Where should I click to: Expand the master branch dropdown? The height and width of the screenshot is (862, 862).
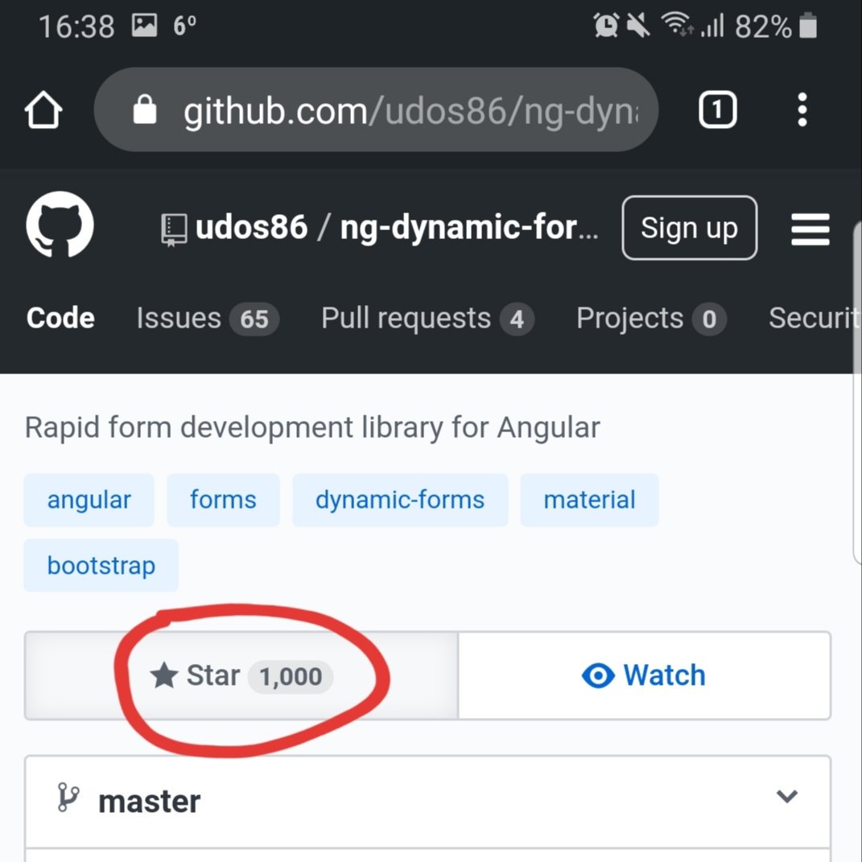click(427, 801)
